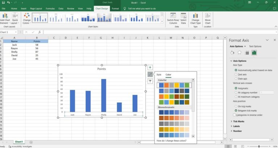Collapse the ribbon with the chevron
This screenshot has height=148, width=278.
(276, 26)
